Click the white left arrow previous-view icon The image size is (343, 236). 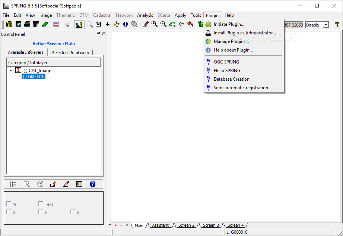[x=181, y=24]
